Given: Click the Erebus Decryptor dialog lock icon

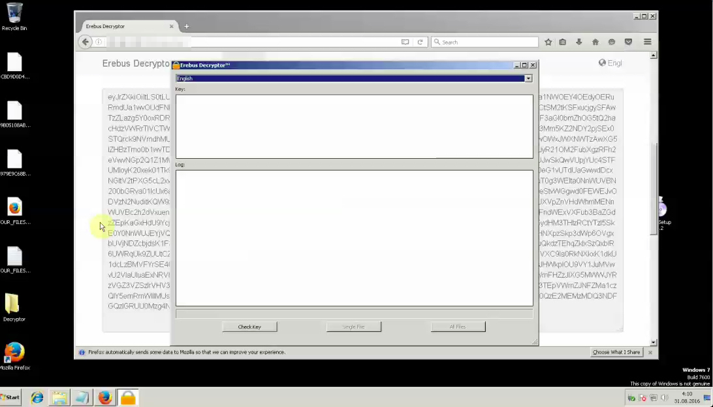Looking at the screenshot, I should pos(176,65).
